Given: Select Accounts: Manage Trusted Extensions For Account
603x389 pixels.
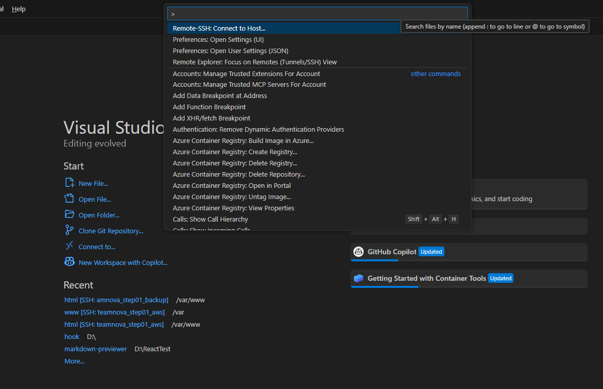Looking at the screenshot, I should pyautogui.click(x=318, y=74).
